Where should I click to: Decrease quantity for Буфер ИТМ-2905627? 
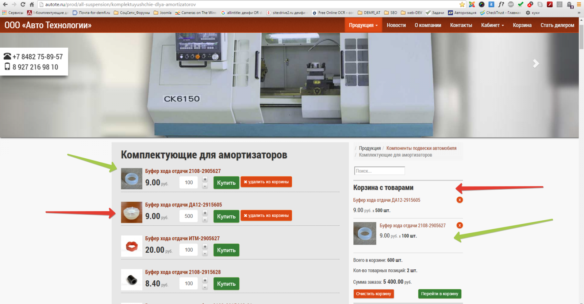pos(205,253)
